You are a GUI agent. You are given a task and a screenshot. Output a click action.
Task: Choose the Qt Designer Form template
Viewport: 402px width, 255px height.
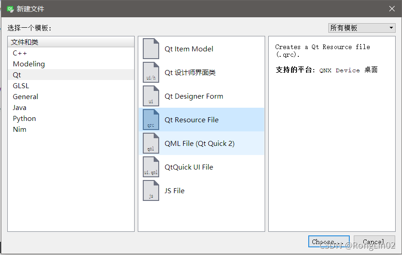tap(201, 96)
